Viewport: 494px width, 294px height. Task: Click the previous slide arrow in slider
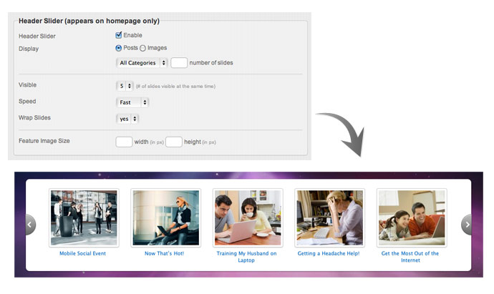pos(30,225)
